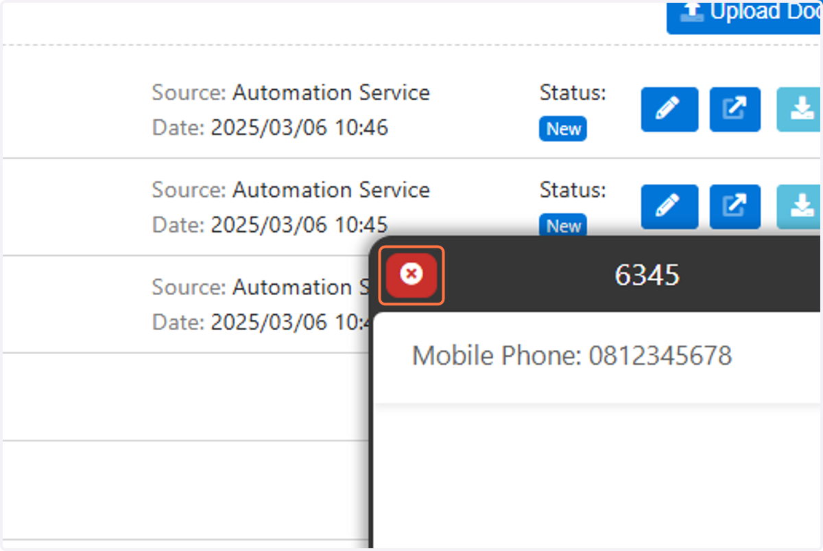Open the 10:46 document in new window
823x551 pixels.
[x=735, y=110]
